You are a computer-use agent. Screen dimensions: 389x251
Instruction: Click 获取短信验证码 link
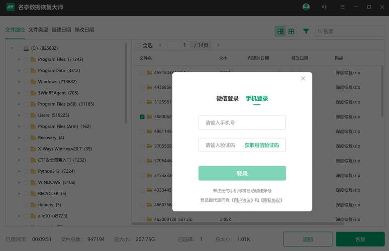tap(262, 145)
